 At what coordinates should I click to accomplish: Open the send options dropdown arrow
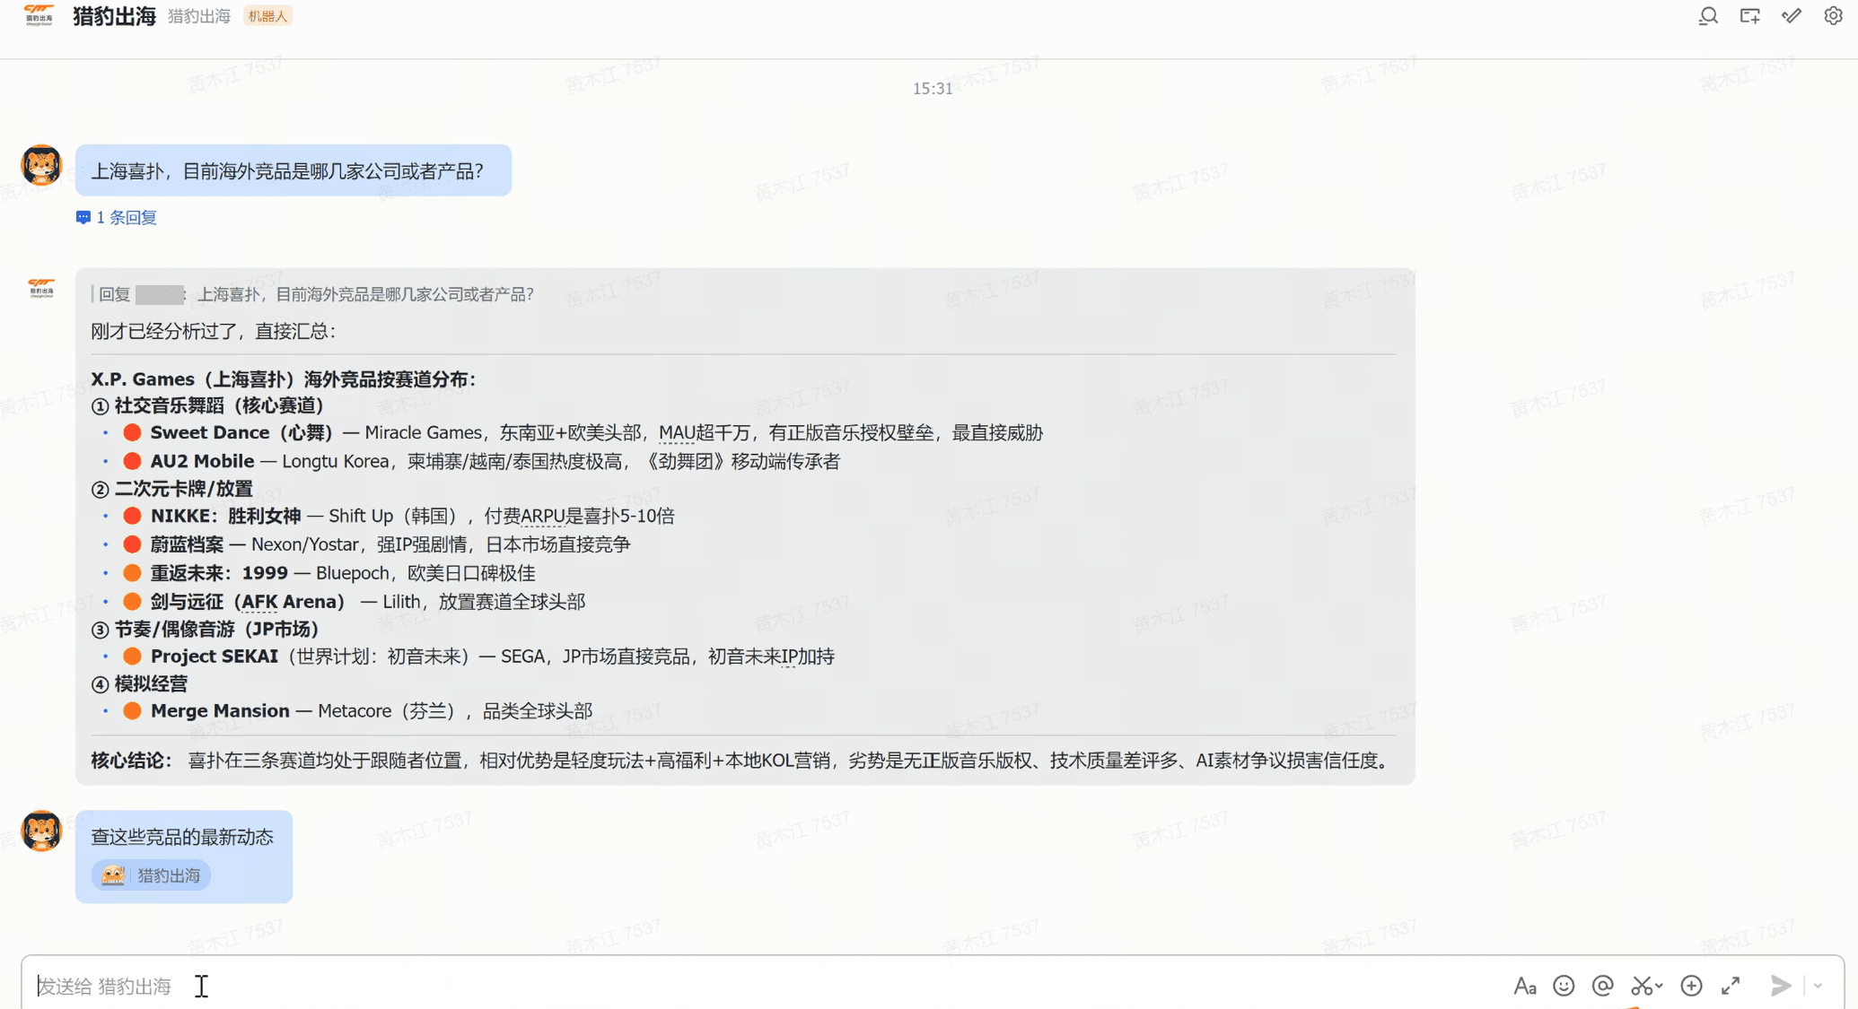pyautogui.click(x=1818, y=986)
